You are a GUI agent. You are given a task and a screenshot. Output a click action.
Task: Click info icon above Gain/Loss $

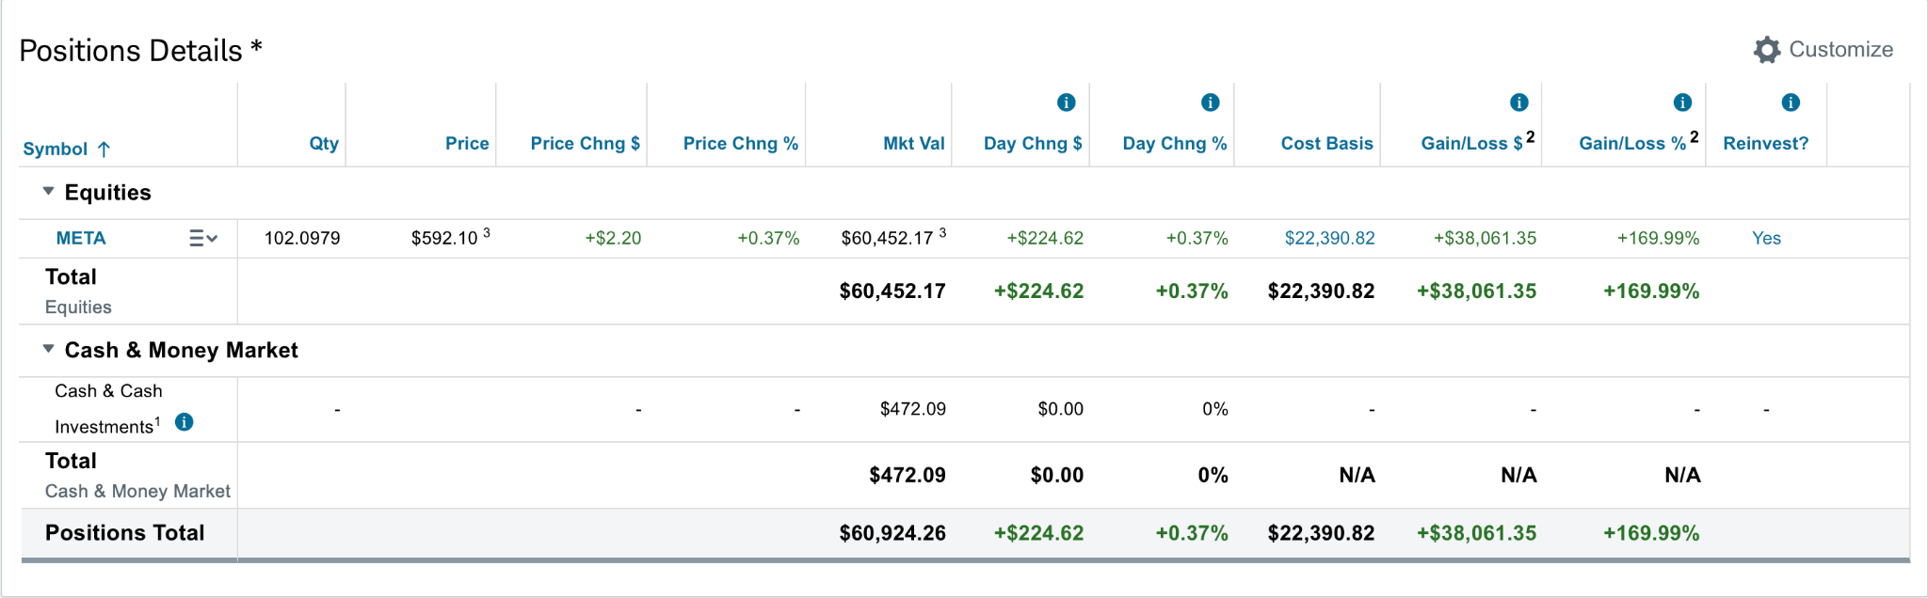point(1518,102)
